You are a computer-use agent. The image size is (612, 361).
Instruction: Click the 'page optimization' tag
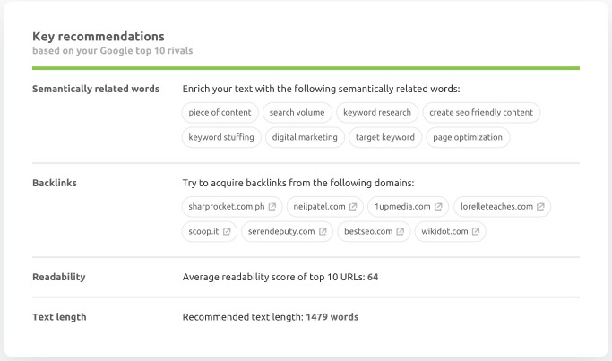pyautogui.click(x=469, y=137)
